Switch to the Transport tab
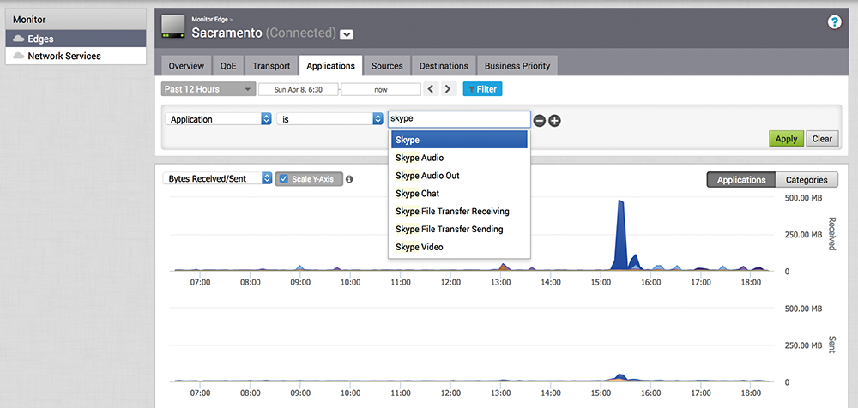 point(271,66)
